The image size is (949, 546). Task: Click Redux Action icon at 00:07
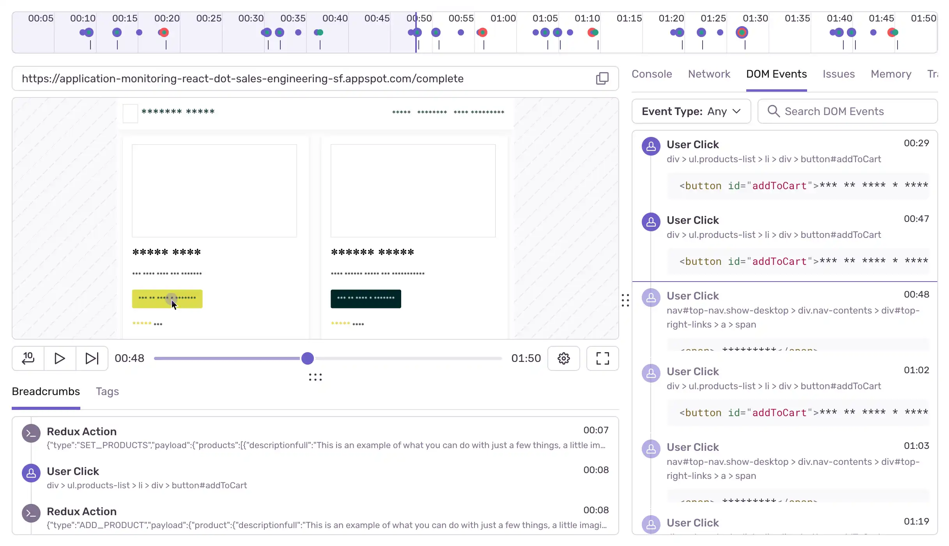(x=31, y=433)
